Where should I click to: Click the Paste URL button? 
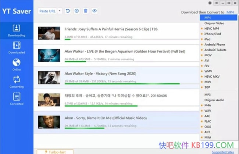click(47, 11)
